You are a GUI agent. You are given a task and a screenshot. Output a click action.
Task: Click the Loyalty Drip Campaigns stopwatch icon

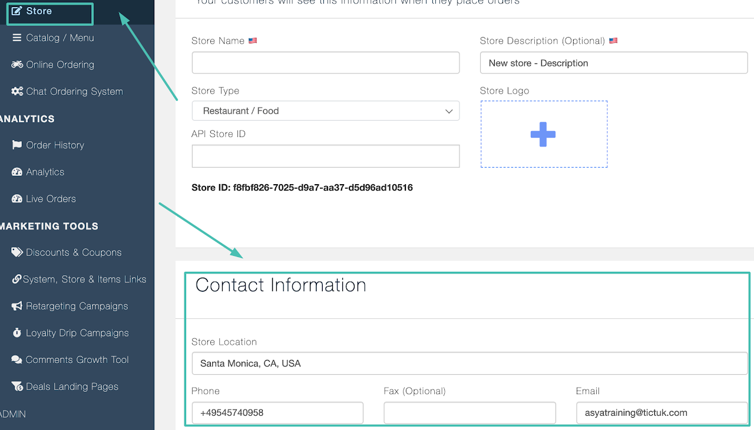[x=17, y=333]
